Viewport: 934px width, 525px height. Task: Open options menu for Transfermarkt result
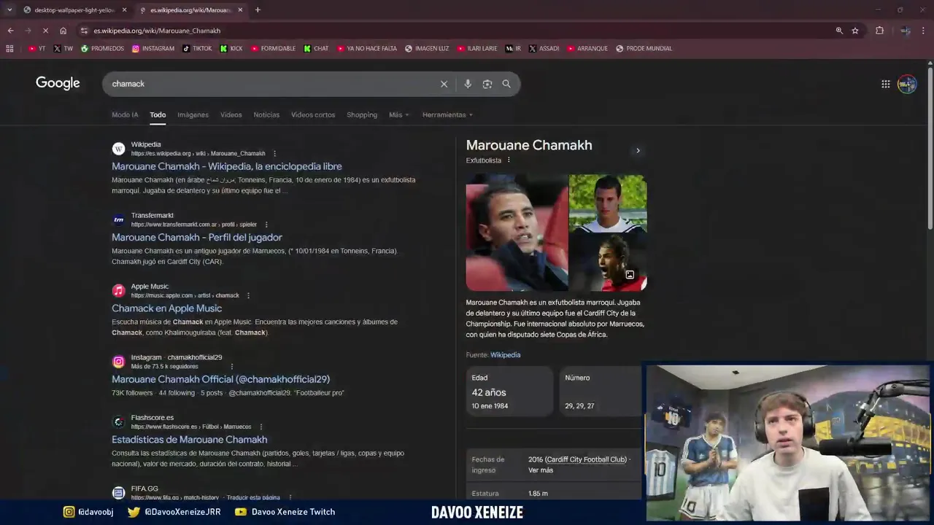point(266,225)
